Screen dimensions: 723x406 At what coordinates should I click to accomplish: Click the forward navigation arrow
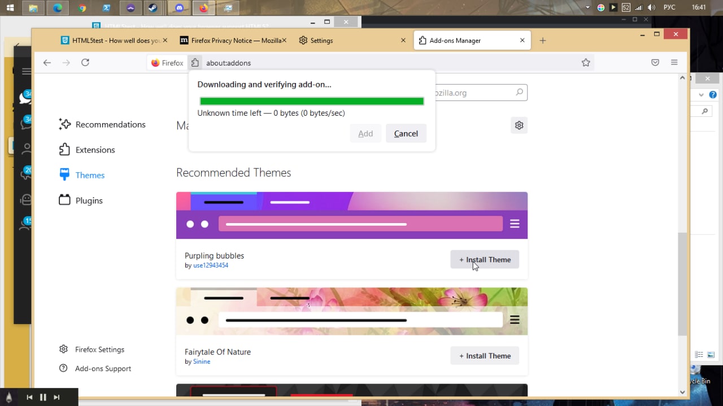(x=66, y=63)
